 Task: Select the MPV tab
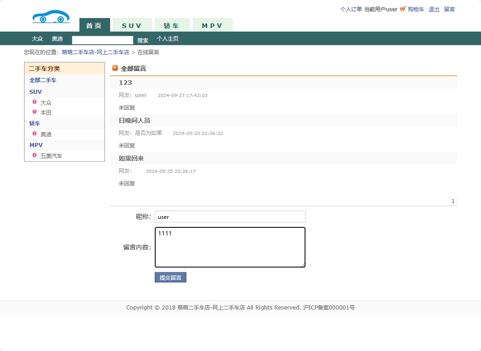pyautogui.click(x=213, y=25)
